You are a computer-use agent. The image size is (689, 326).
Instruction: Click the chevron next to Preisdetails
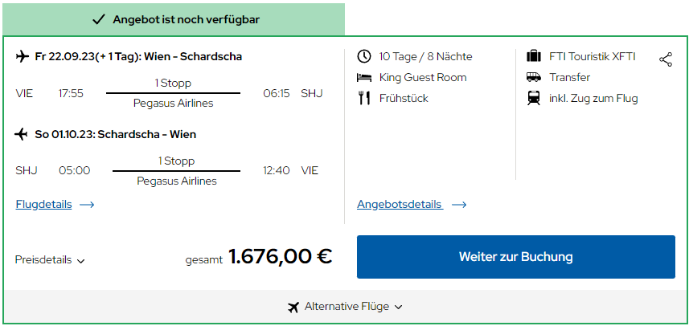pyautogui.click(x=80, y=261)
